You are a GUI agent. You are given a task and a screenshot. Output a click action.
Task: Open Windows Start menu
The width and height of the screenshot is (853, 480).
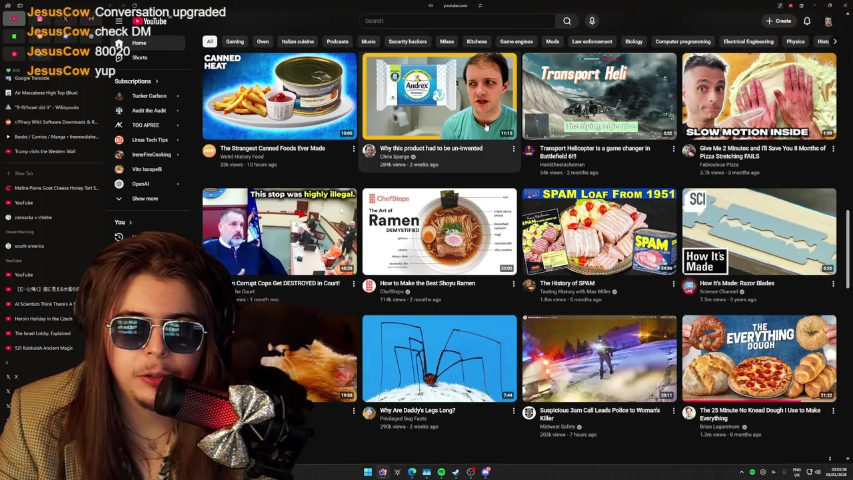click(368, 472)
